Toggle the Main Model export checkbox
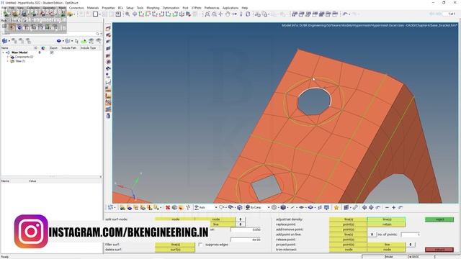461x259 pixels. (52, 53)
